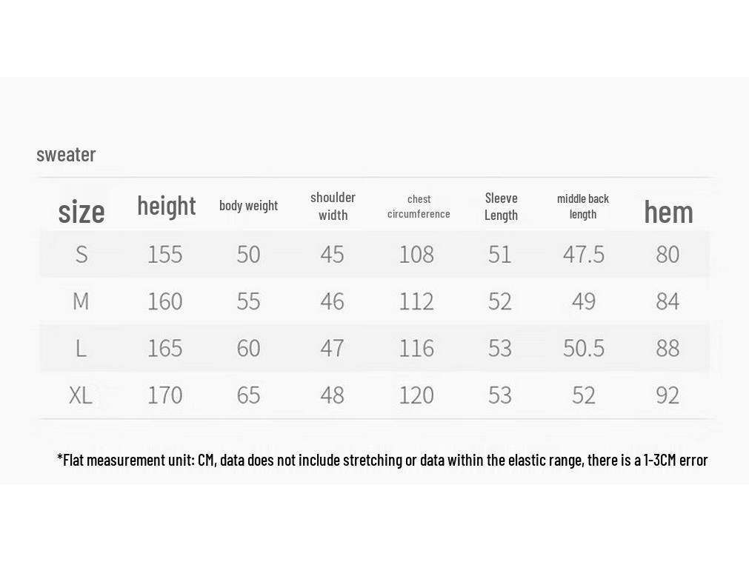
Task: Click the XL size row label
Action: 80,395
